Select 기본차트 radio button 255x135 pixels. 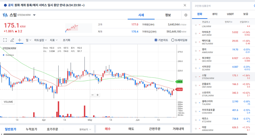pyautogui.click(x=156, y=40)
